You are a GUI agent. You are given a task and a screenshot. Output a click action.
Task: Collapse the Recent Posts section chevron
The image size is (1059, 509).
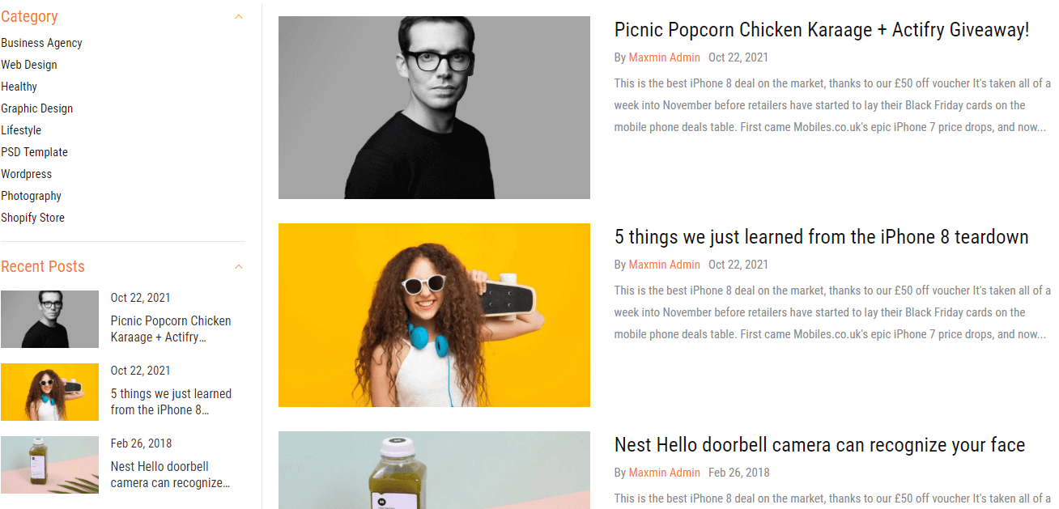[x=238, y=267]
